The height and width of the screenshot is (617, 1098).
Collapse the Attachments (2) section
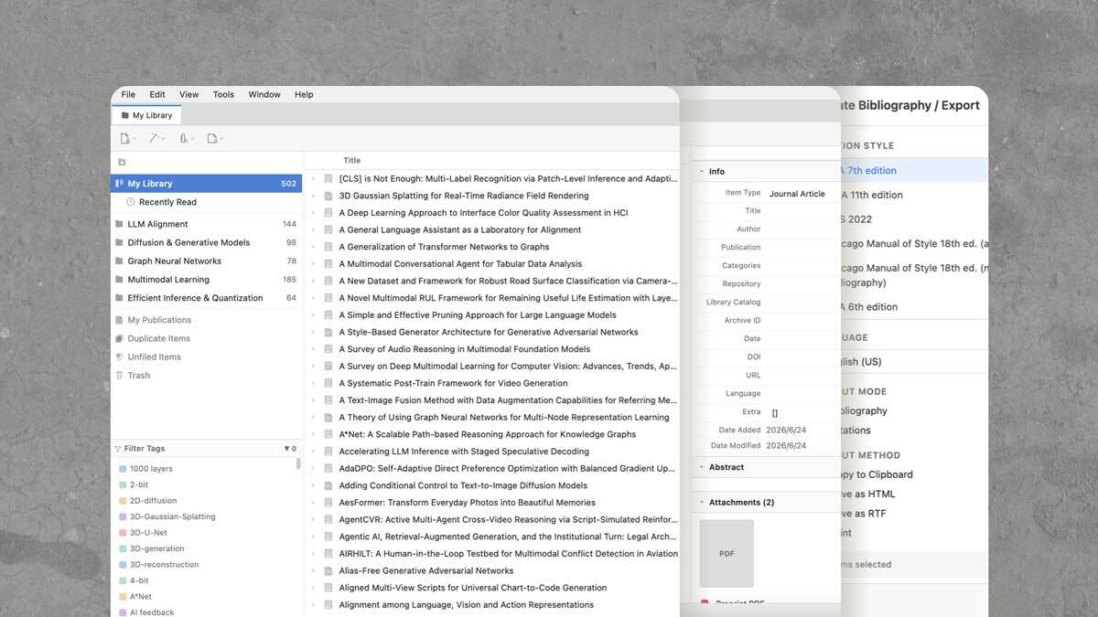[702, 502]
